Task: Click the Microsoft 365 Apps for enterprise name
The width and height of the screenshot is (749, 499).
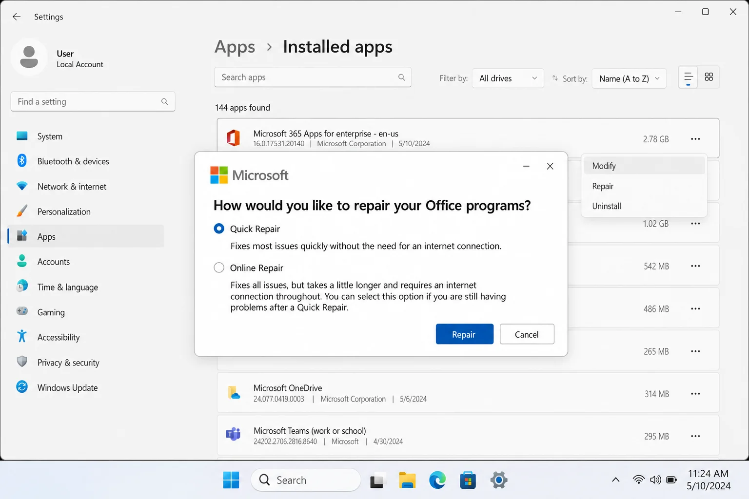Action: 326,134
